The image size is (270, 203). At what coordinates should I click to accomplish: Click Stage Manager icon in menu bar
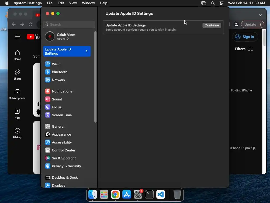204,3
